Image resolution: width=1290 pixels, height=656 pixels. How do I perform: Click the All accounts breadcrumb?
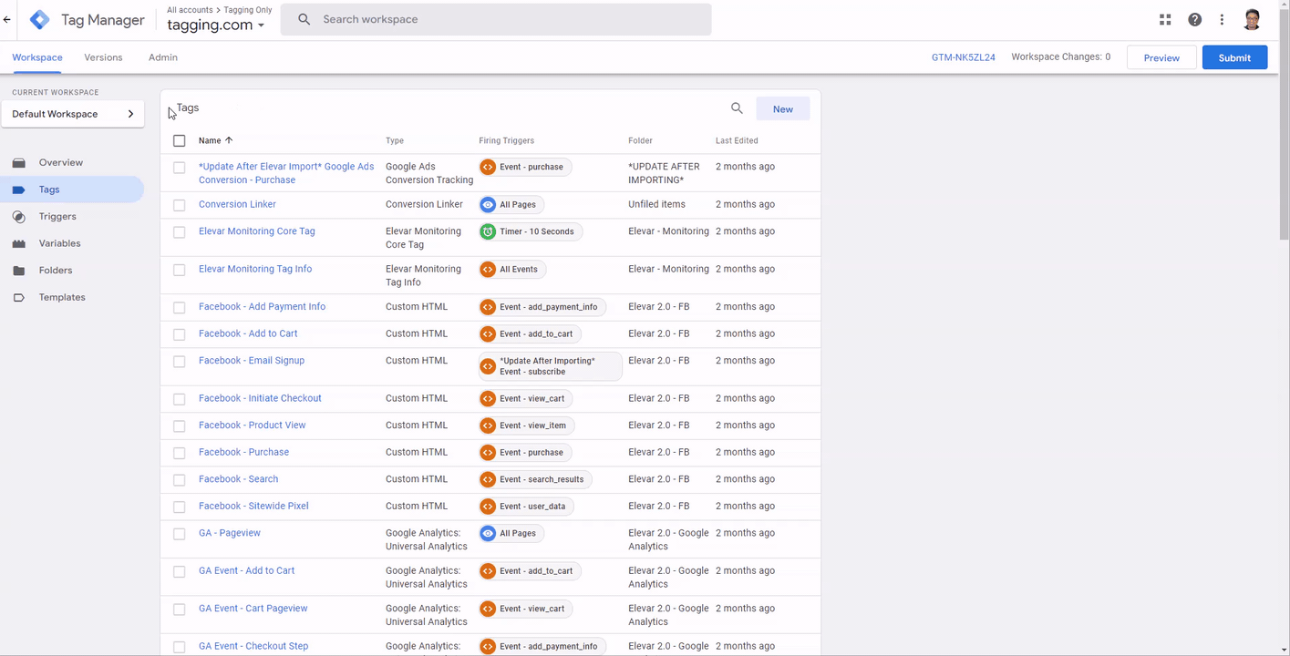click(x=190, y=10)
